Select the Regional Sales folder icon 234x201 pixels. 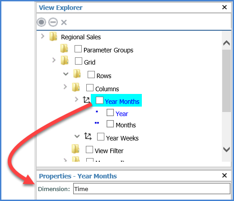pyautogui.click(x=53, y=37)
